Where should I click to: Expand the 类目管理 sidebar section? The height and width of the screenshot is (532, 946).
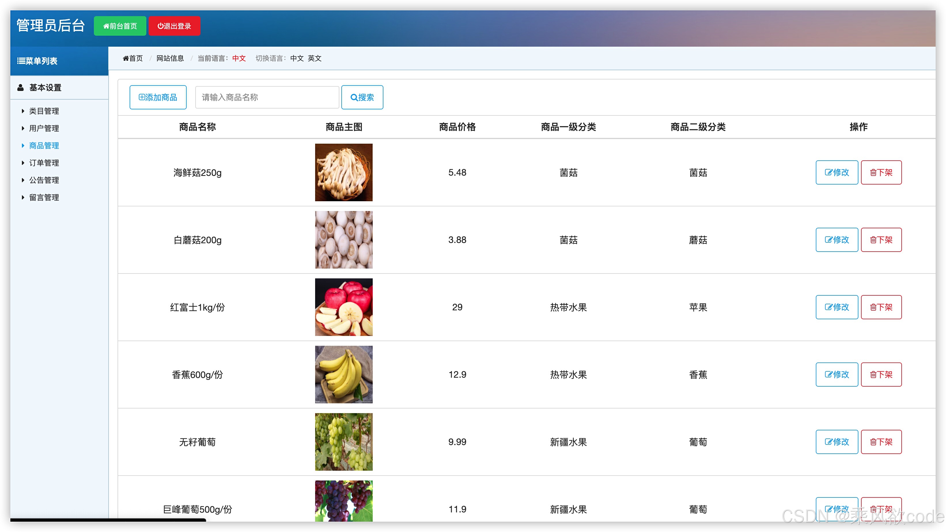[x=44, y=111]
